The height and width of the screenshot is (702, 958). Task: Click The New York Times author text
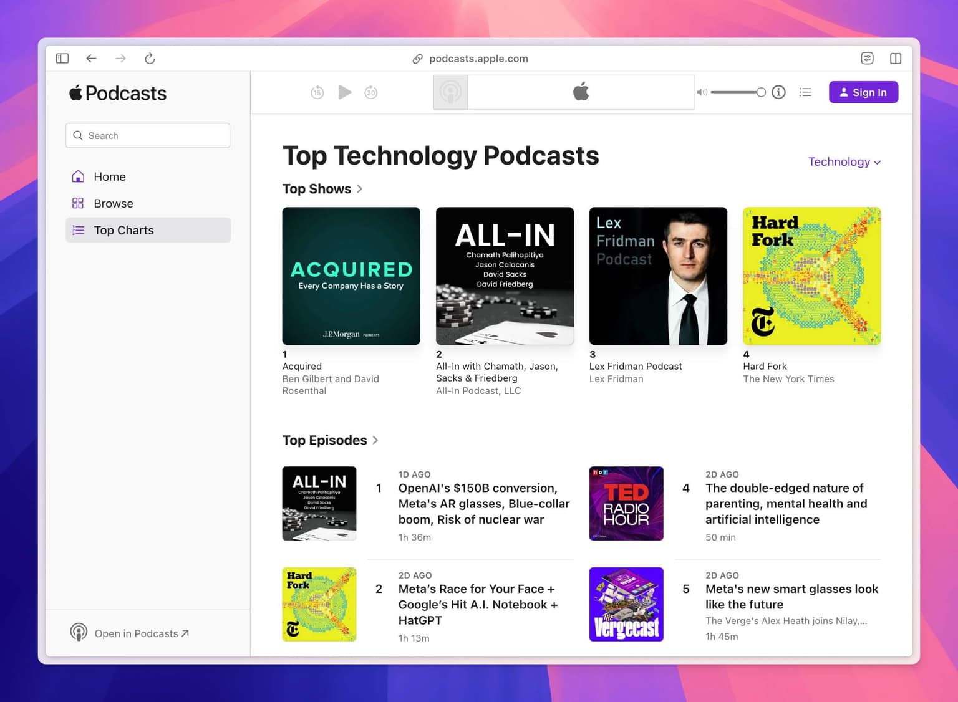(x=788, y=379)
